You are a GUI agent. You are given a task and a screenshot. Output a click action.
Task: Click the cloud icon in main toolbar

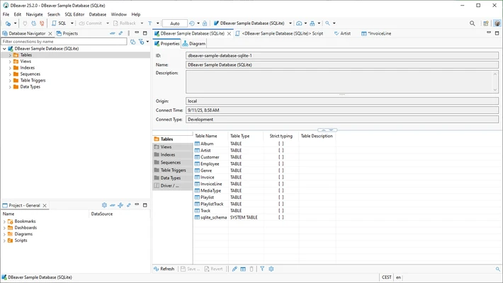(299, 23)
